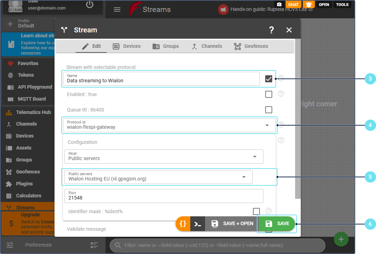Open Geofences in the sidebar
376x254 pixels.
click(28, 172)
